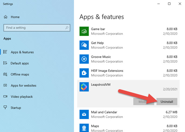This screenshot has height=132, width=185.
Task: Click the 6.27 MB size of Mail and Calendar
Action: 172,112
